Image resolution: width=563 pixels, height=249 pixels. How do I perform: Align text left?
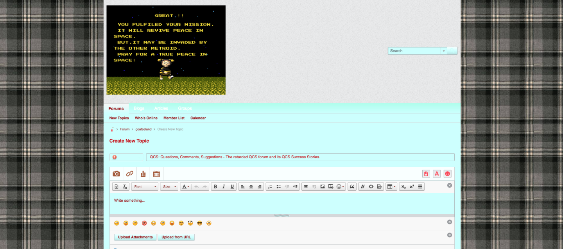click(242, 187)
